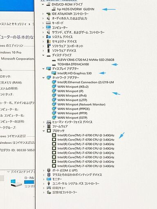The width and height of the screenshot is (157, 209).
Task: Collapse デバイスとドライブ section in Explorer window
Action: pyautogui.click(x=8, y=172)
